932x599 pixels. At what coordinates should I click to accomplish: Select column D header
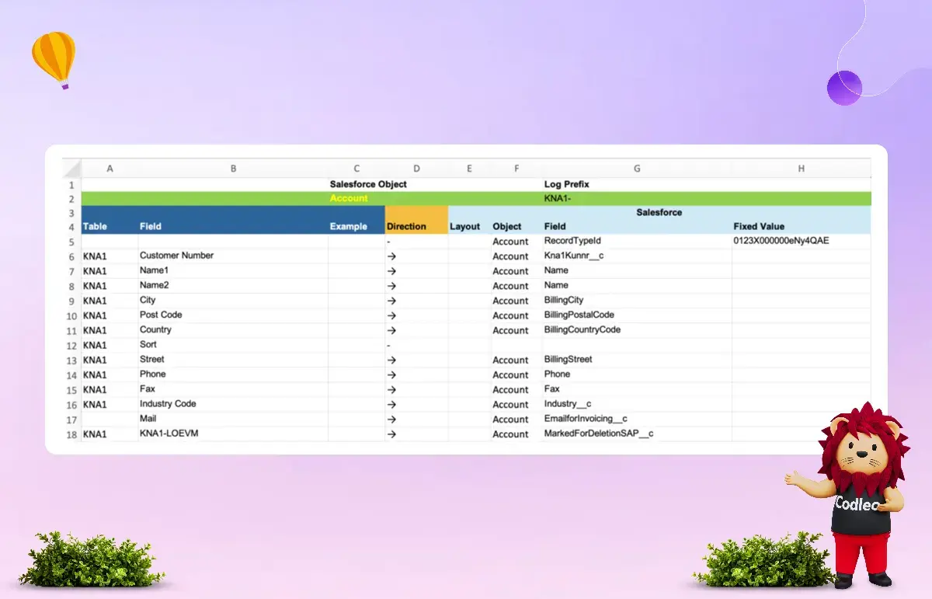coord(416,169)
